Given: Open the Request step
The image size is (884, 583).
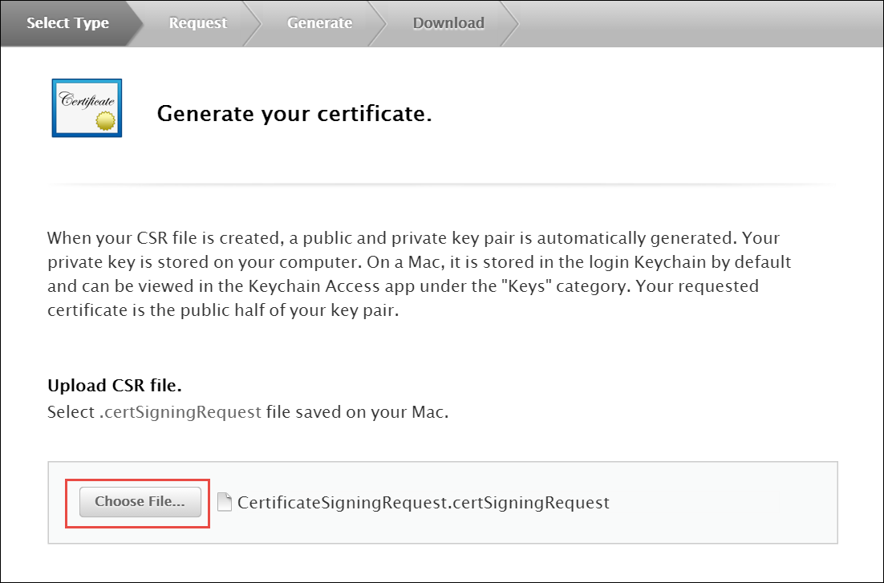Looking at the screenshot, I should (197, 23).
